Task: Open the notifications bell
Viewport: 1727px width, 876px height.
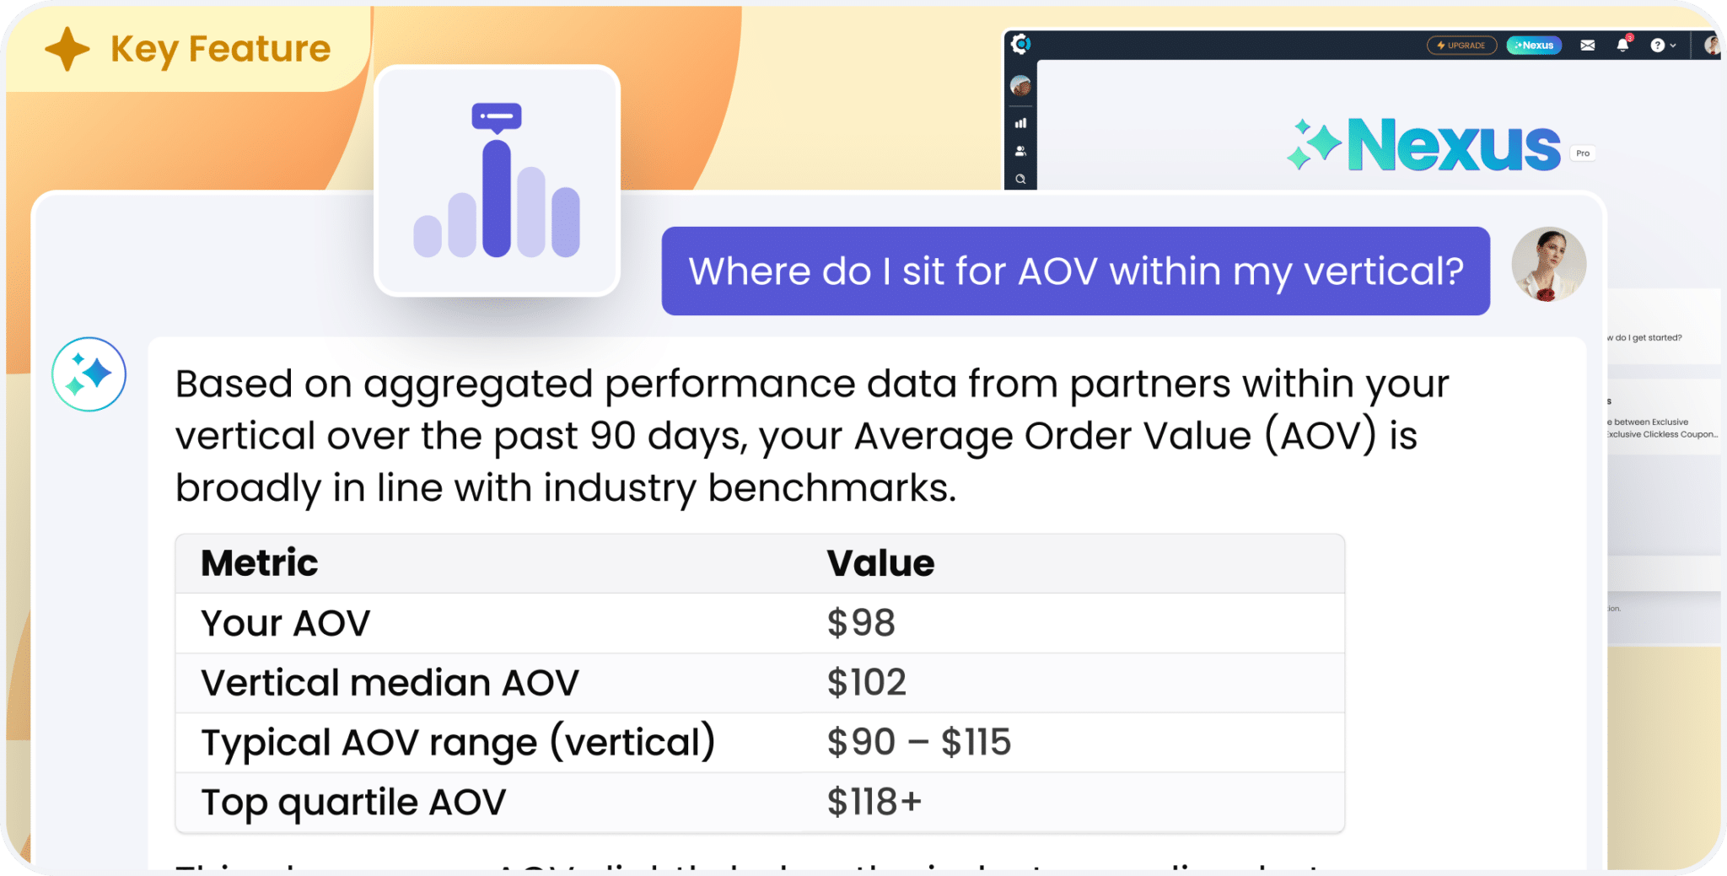Action: tap(1622, 45)
